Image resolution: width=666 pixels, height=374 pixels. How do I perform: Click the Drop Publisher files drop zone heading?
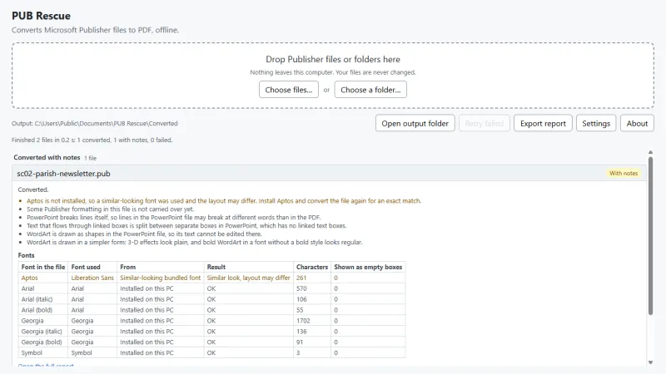tap(333, 59)
